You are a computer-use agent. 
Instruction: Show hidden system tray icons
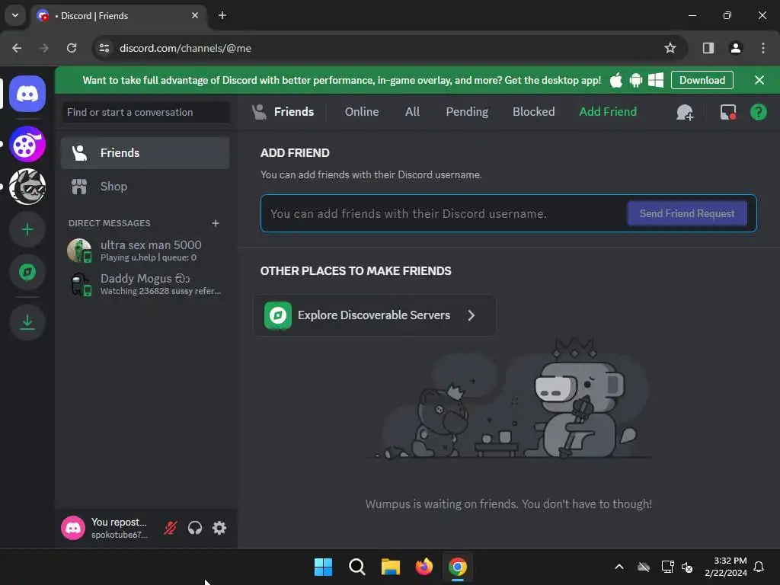(x=619, y=567)
